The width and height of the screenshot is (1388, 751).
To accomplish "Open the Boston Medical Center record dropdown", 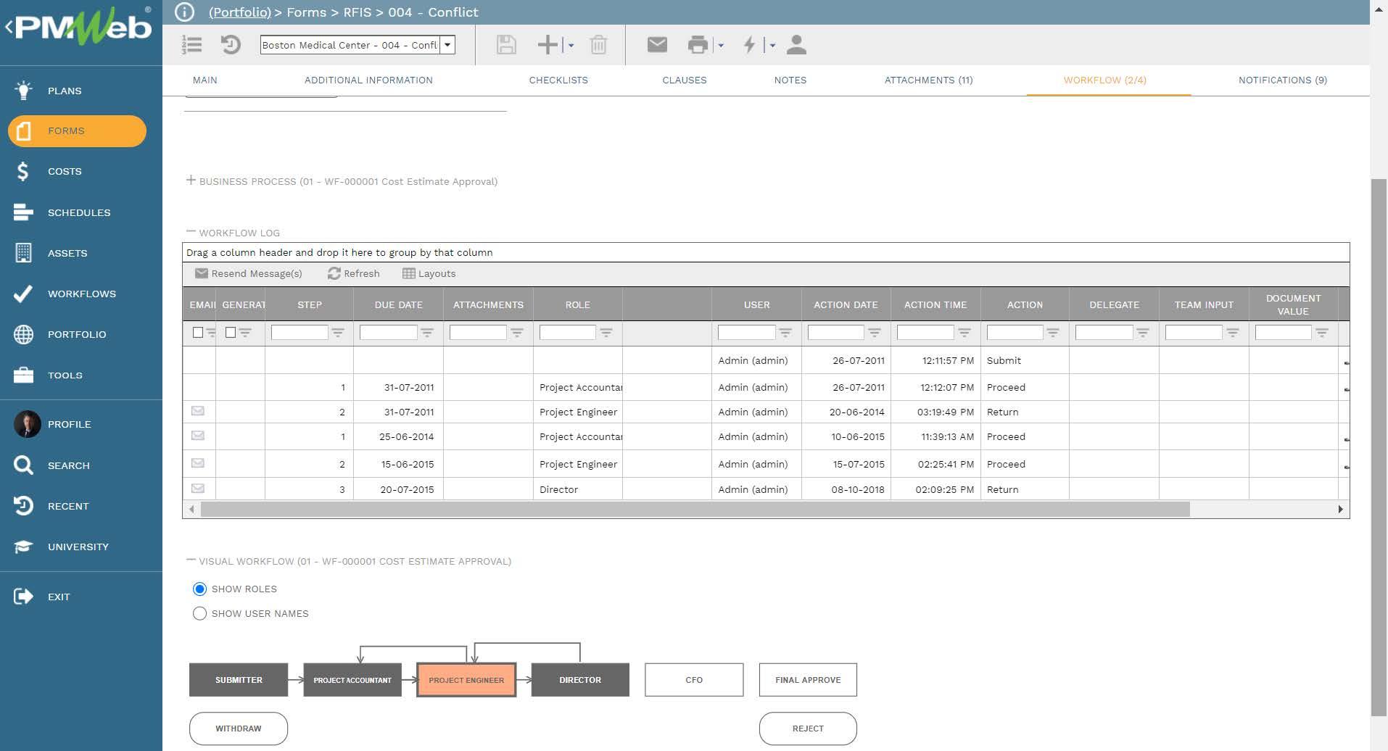I will 447,45.
